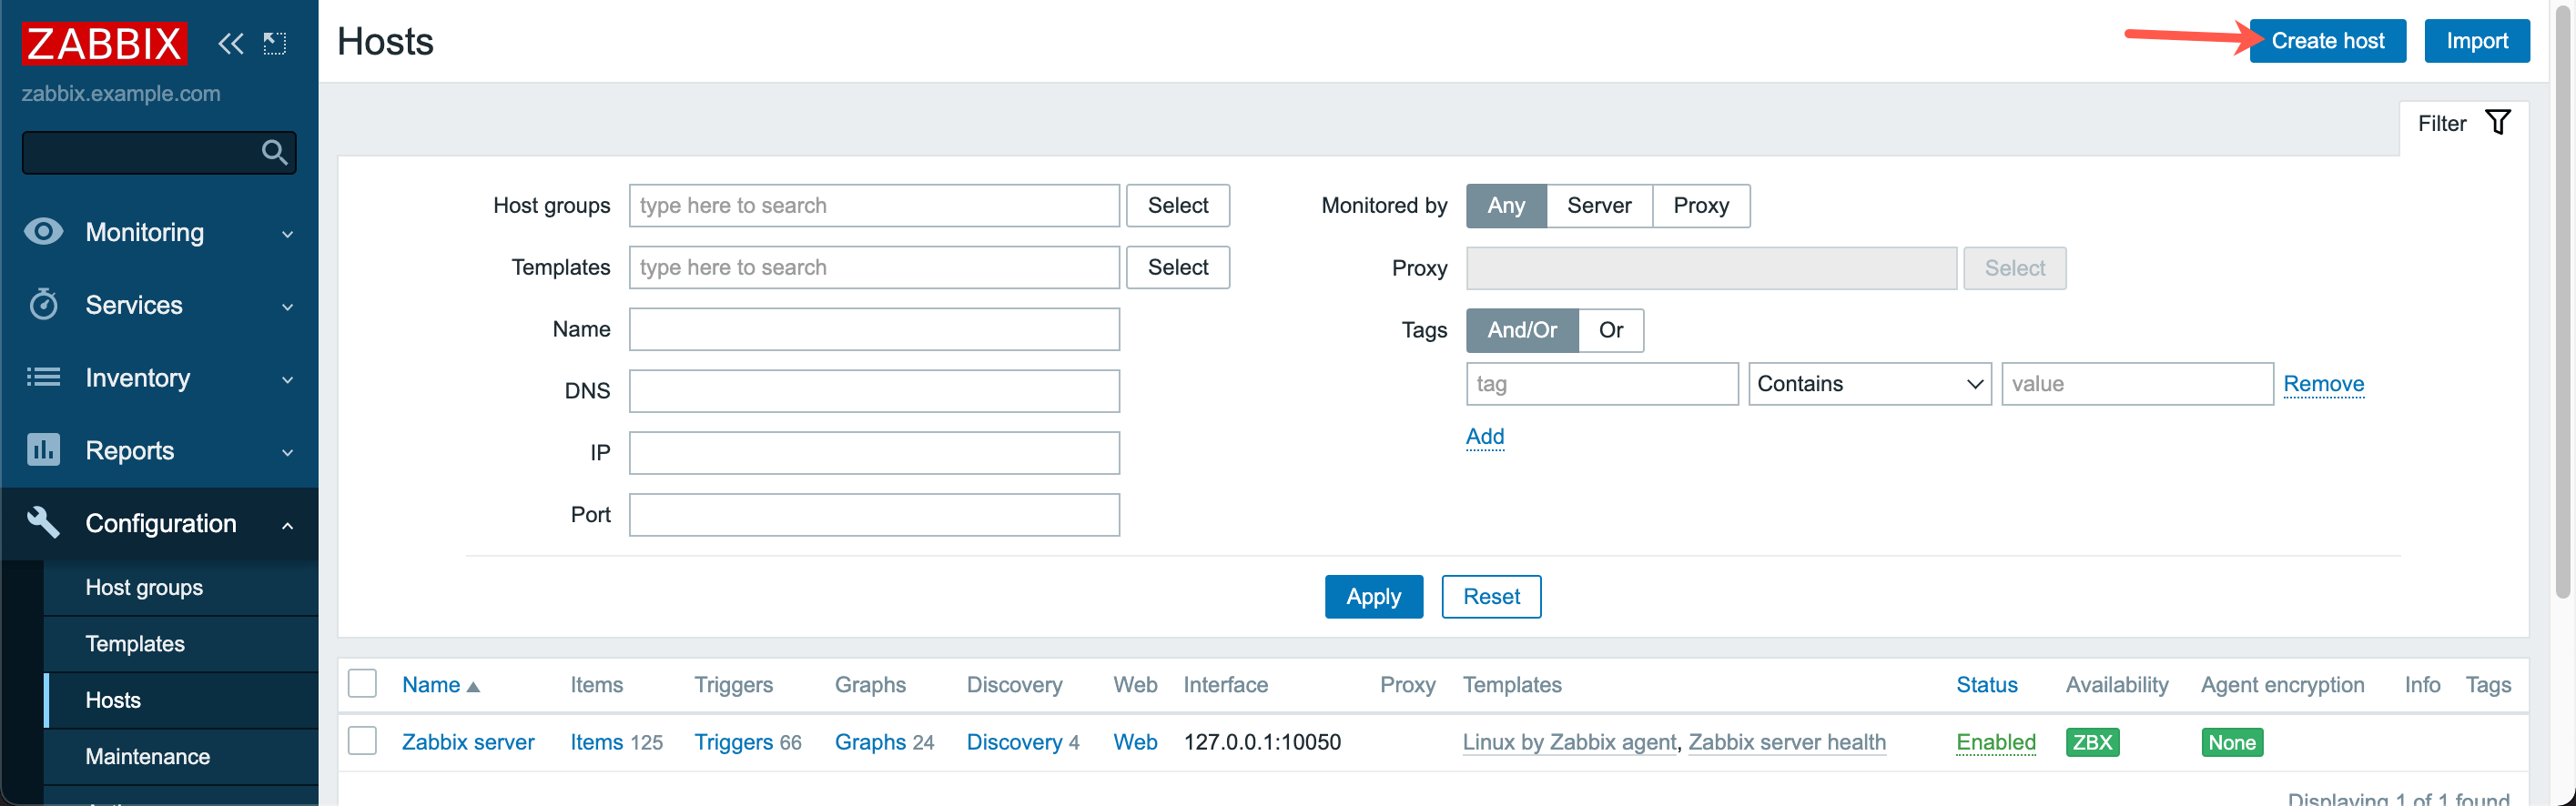Click the magnifier search icon in the sidebar

(274, 152)
